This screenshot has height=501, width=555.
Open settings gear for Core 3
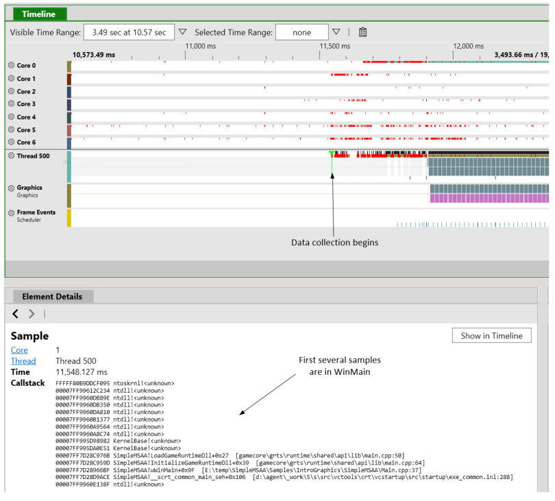point(12,103)
